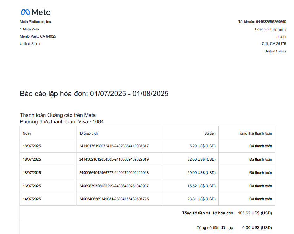The height and width of the screenshot is (234, 294).
Task: Click the value "0,00 US$ (USD)"
Action: [x=257, y=227]
